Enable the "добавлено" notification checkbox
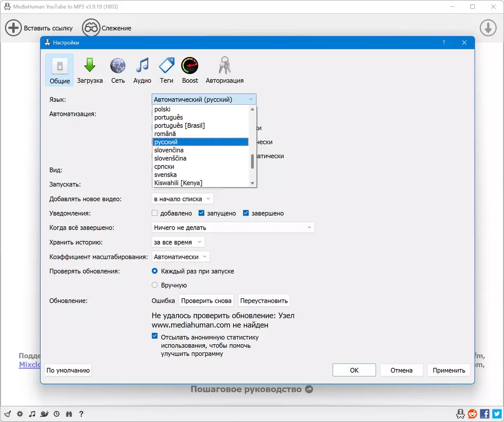The width and height of the screenshot is (504, 422). 155,213
